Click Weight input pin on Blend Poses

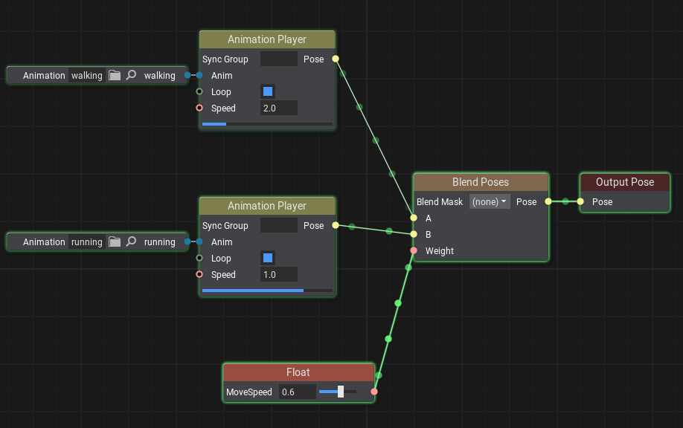click(x=414, y=250)
